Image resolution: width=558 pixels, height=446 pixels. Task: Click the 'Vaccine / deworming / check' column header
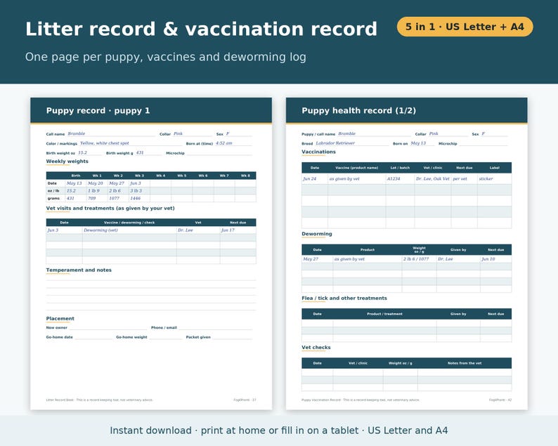(129, 223)
